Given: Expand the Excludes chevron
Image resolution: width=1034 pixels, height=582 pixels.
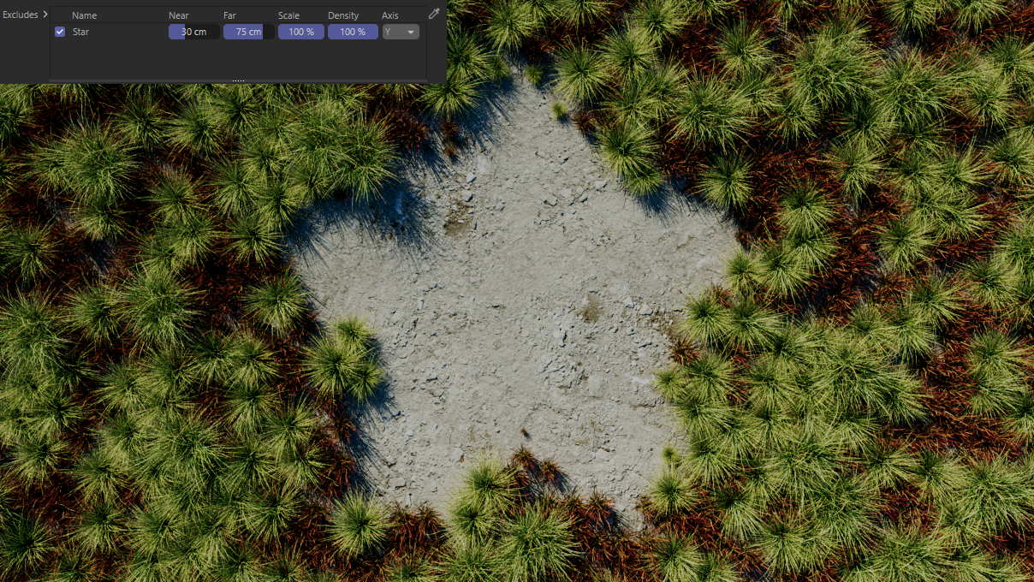Looking at the screenshot, I should (45, 14).
